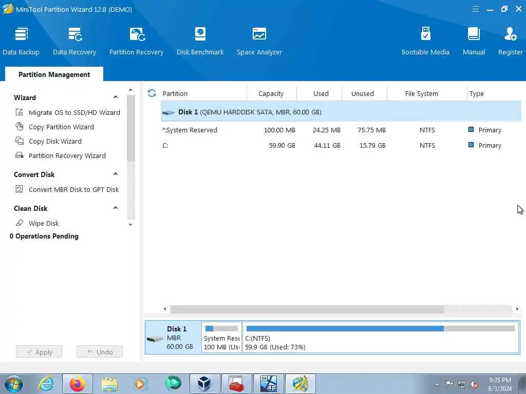Show hidden system tray icons

(437, 385)
